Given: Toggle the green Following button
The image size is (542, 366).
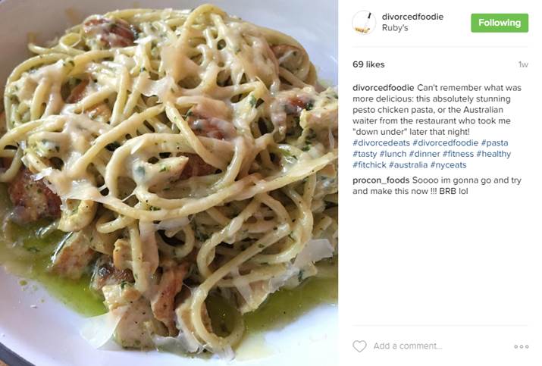Looking at the screenshot, I should (500, 23).
